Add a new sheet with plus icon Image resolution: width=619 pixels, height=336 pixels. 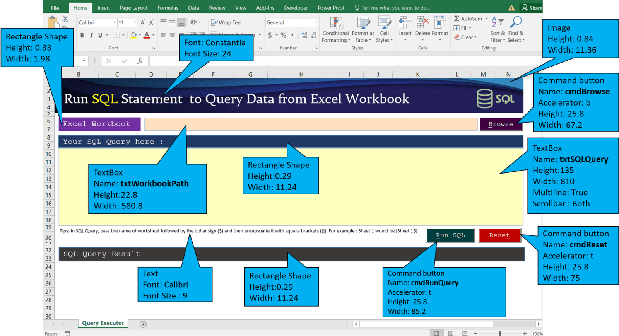point(143,324)
